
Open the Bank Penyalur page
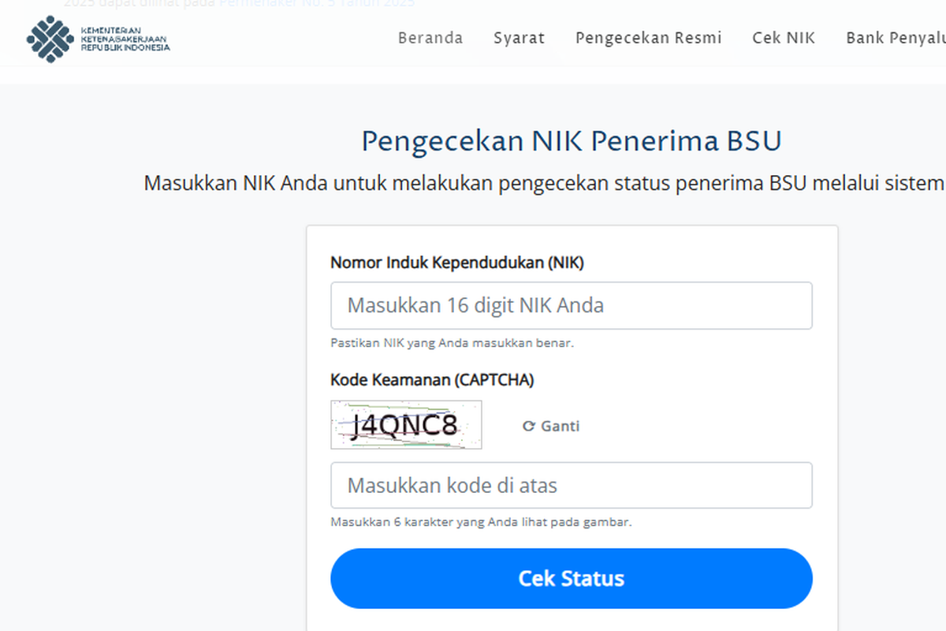click(895, 37)
